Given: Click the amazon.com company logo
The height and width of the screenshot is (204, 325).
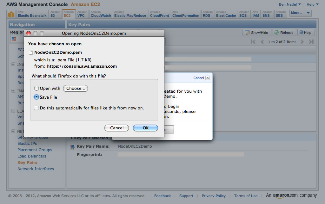Looking at the screenshot, I should coord(291,195).
